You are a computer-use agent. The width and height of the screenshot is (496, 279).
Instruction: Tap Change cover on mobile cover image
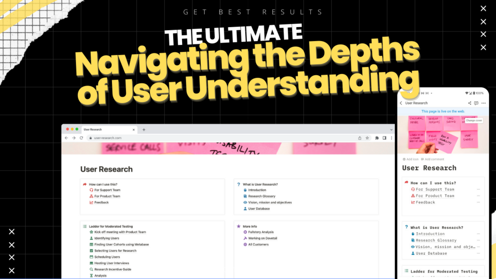[x=474, y=120]
